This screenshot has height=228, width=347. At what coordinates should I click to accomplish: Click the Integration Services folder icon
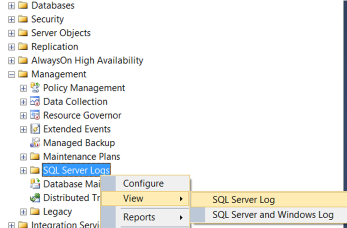pyautogui.click(x=23, y=224)
